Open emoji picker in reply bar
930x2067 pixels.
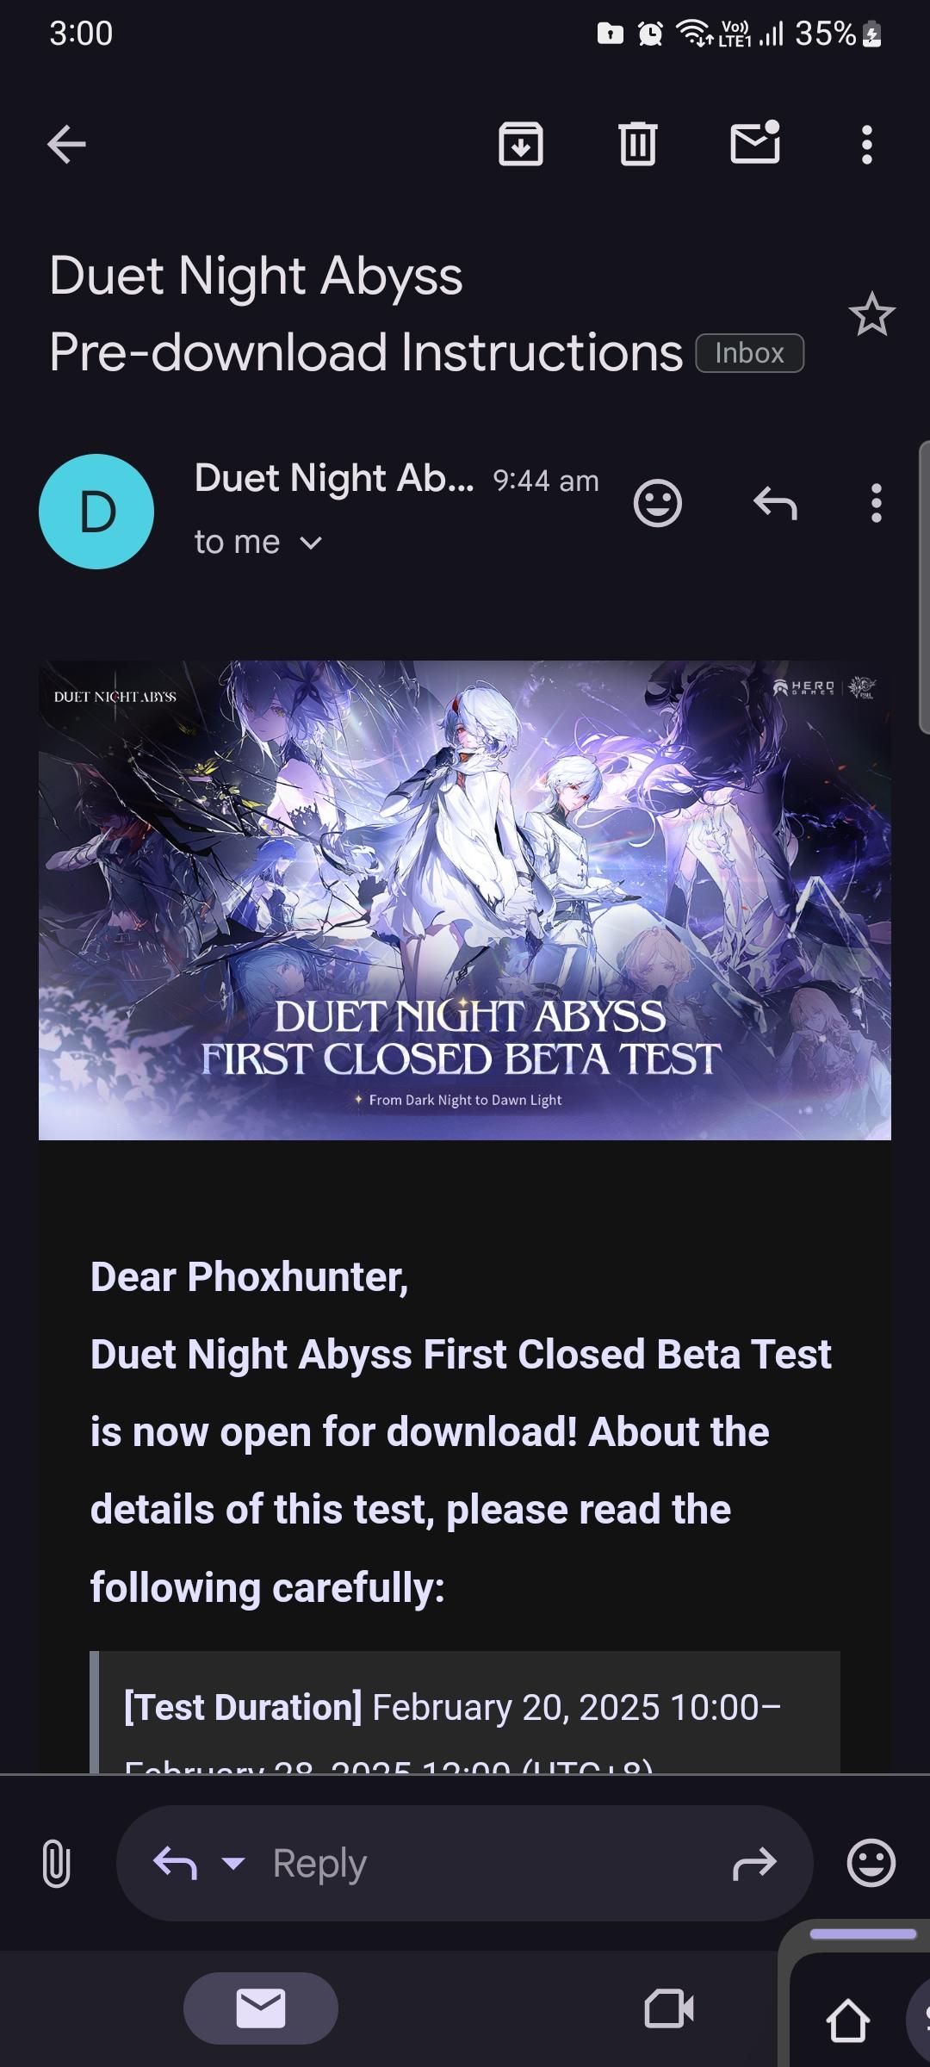click(x=871, y=1863)
